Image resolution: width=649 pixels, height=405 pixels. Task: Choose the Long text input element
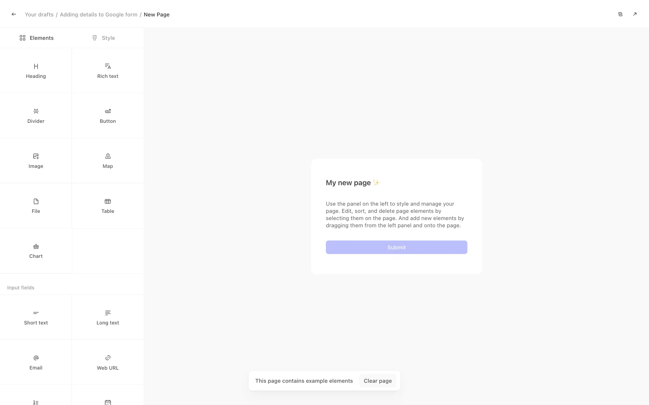107,317
